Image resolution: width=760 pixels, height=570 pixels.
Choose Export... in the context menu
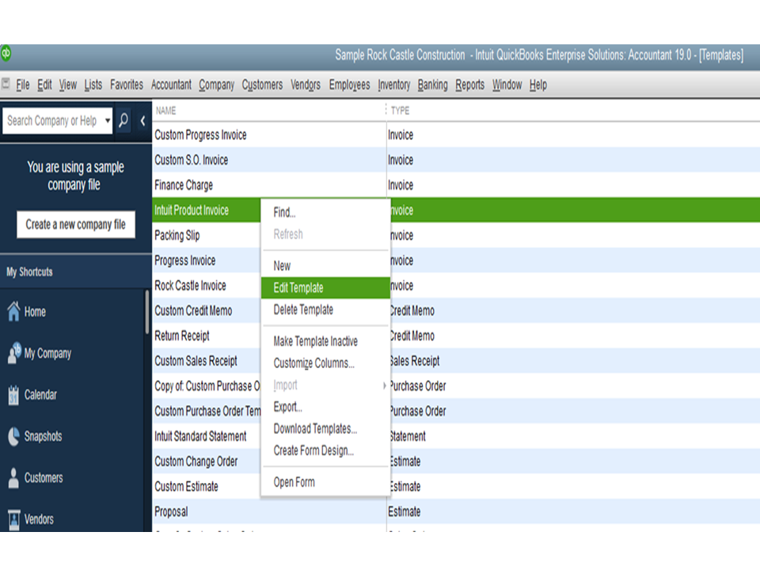tap(325, 407)
